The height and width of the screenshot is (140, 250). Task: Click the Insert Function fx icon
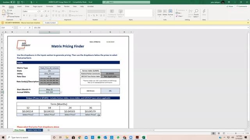click(x=30, y=28)
